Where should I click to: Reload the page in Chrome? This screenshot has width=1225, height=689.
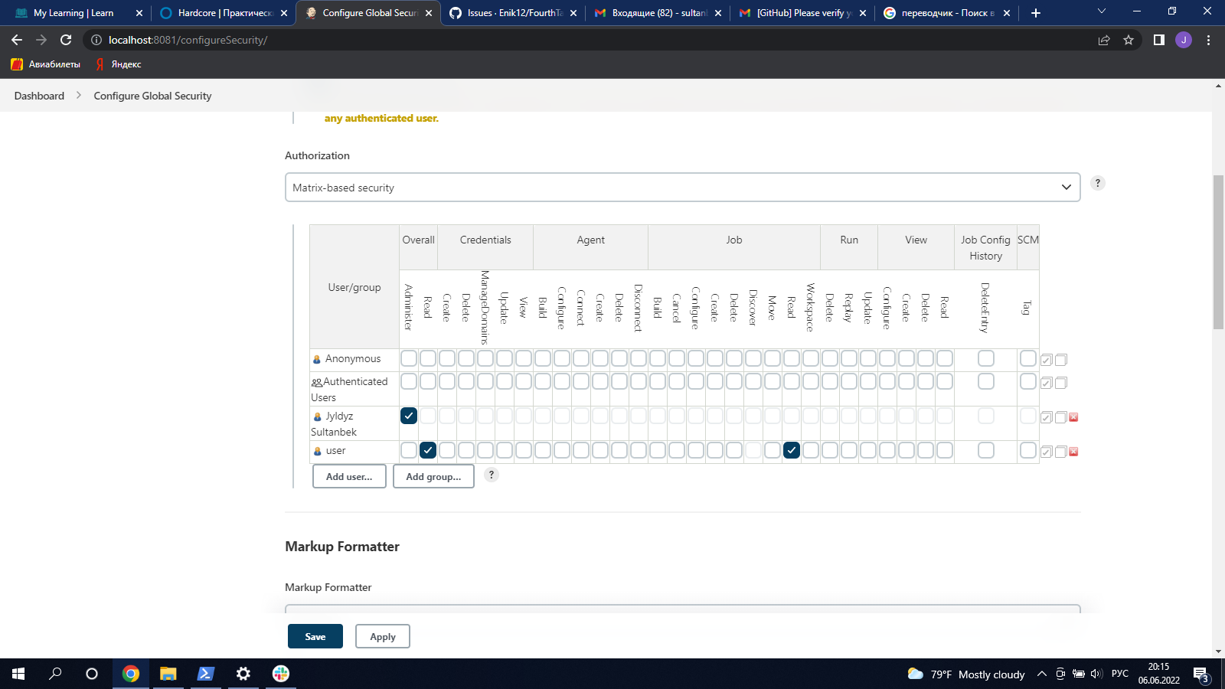(66, 40)
